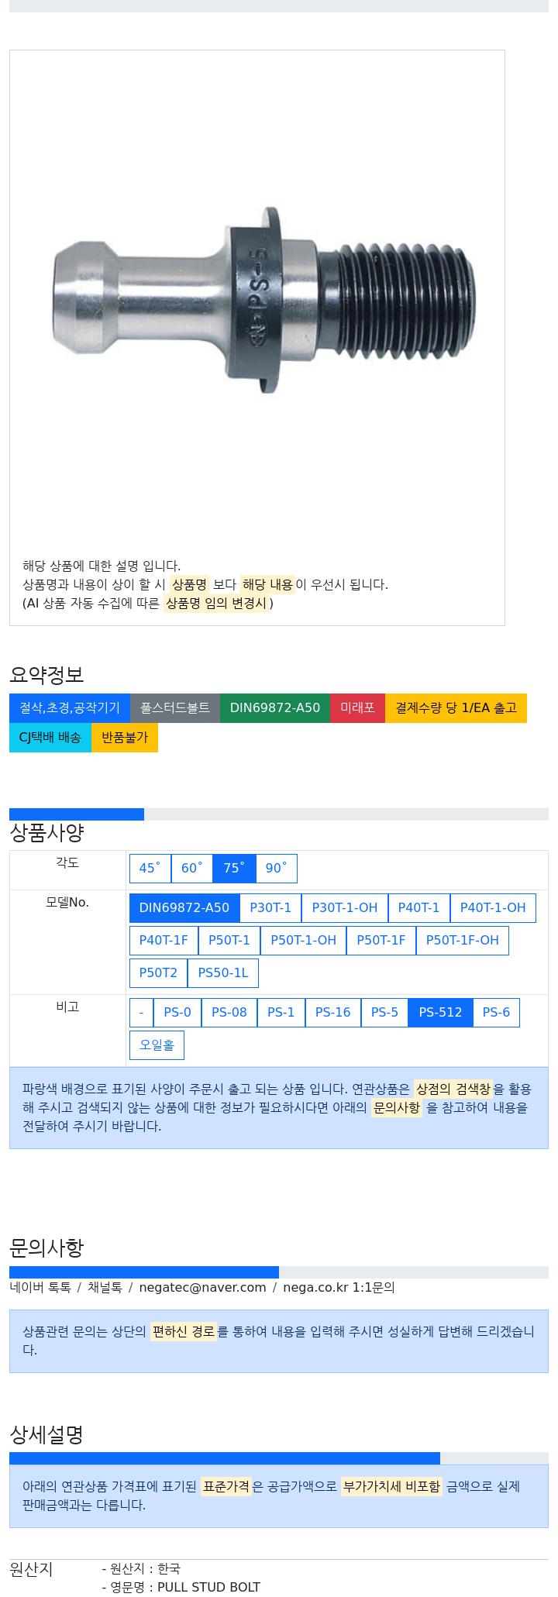Choose remark option PS-512
Image resolution: width=558 pixels, height=1597 pixels.
point(440,1012)
